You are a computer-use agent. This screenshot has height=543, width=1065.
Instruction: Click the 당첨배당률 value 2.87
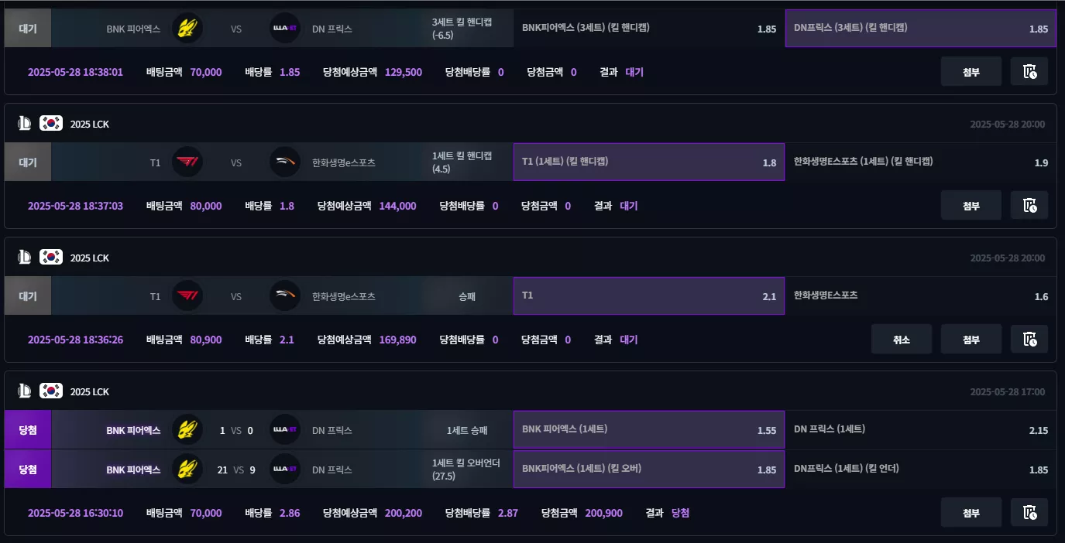pyautogui.click(x=508, y=513)
